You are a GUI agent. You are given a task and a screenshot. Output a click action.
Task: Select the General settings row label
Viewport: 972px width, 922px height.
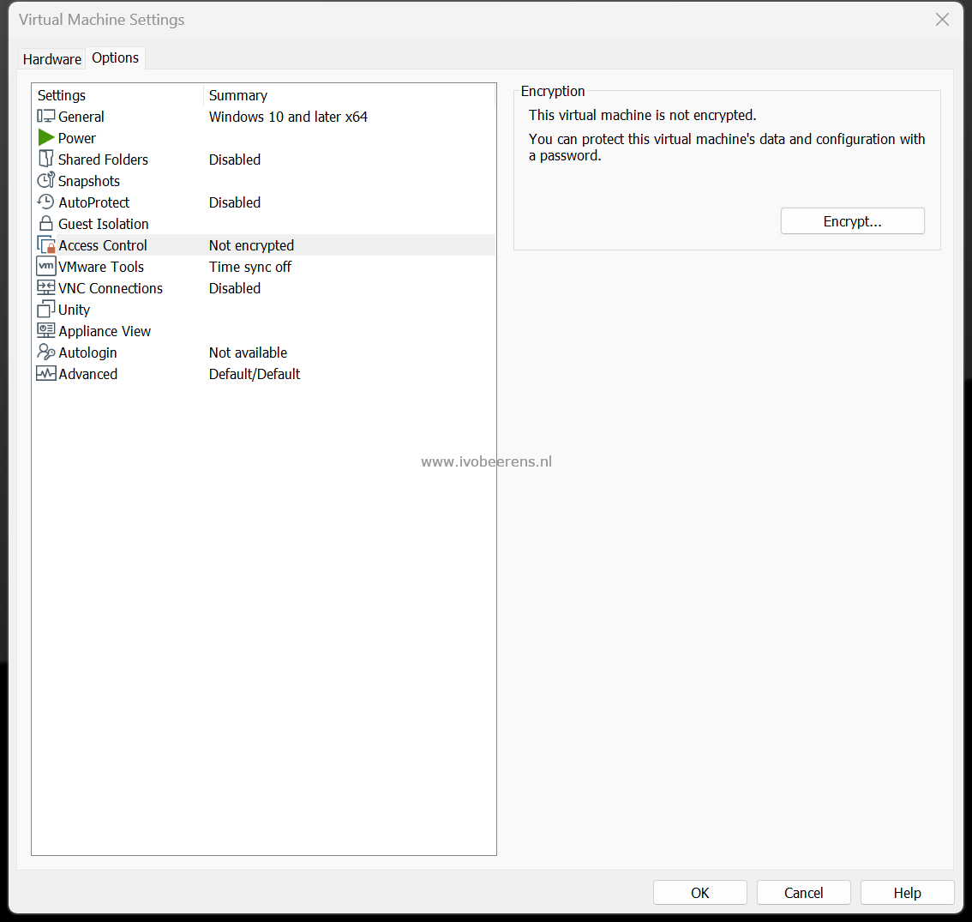point(81,117)
